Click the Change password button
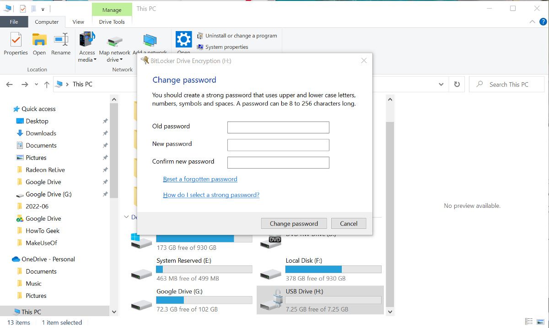Viewport: 549px width, 328px height. coord(294,223)
